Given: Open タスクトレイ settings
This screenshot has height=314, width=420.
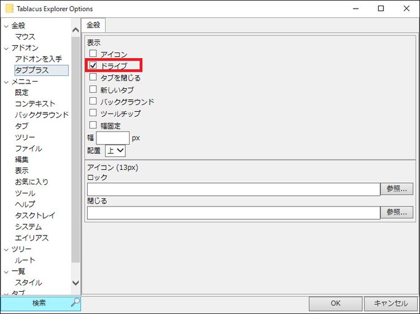Looking at the screenshot, I should (35, 215).
